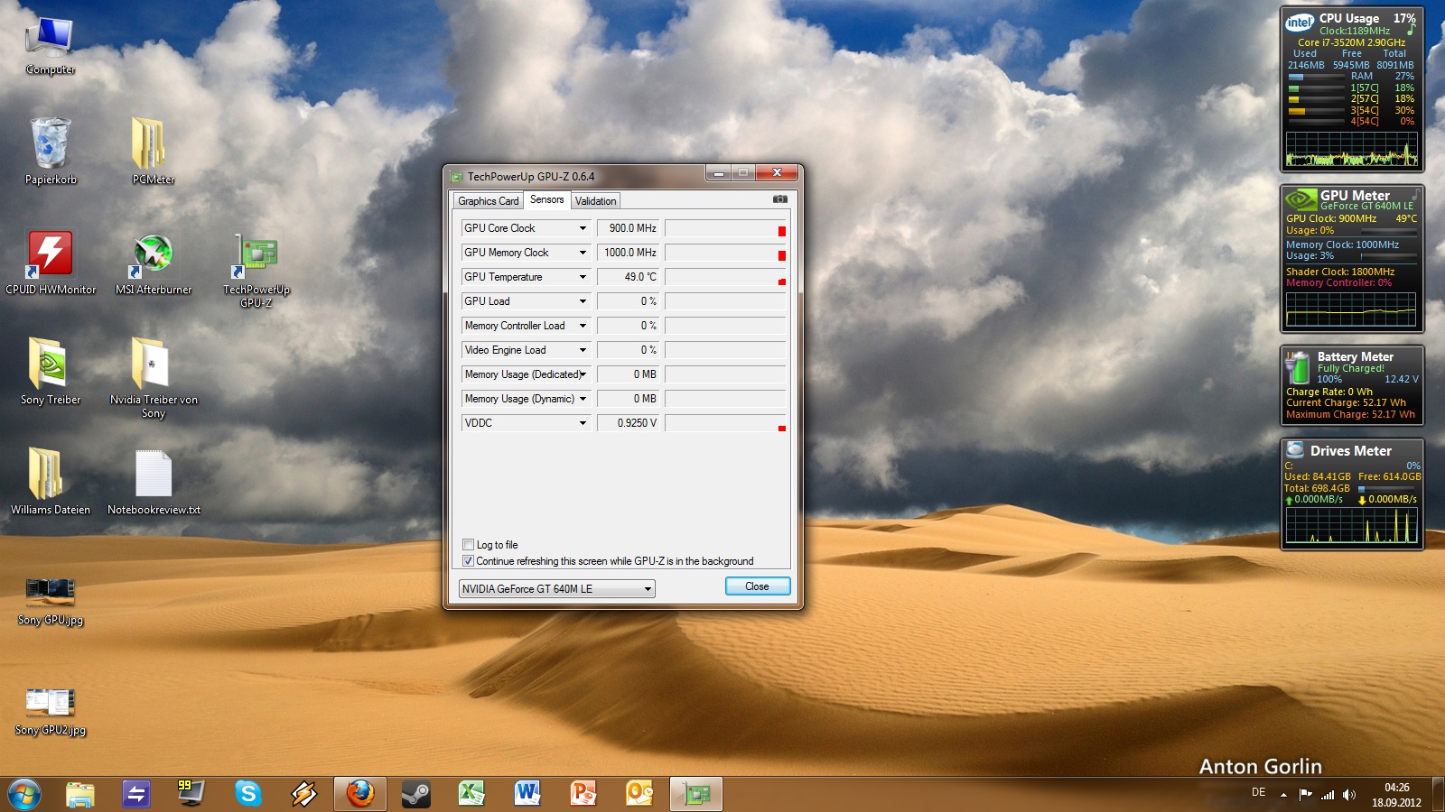Open the Skype icon in the taskbar
The height and width of the screenshot is (812, 1445).
click(247, 793)
